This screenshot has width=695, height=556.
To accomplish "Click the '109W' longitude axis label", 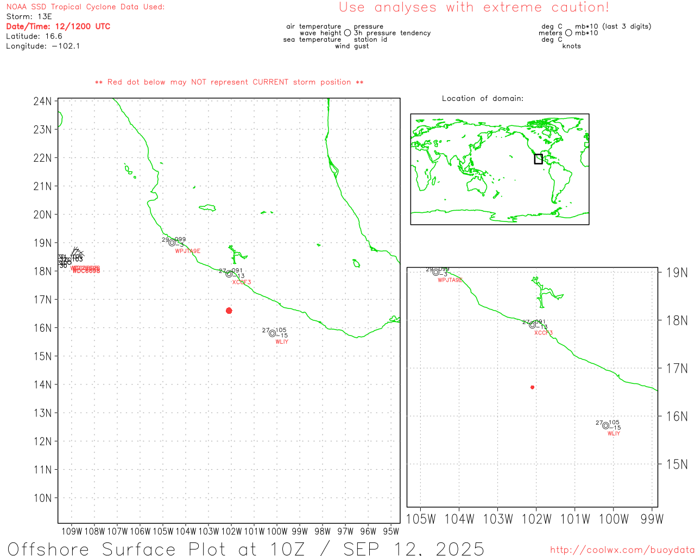I will (x=72, y=531).
